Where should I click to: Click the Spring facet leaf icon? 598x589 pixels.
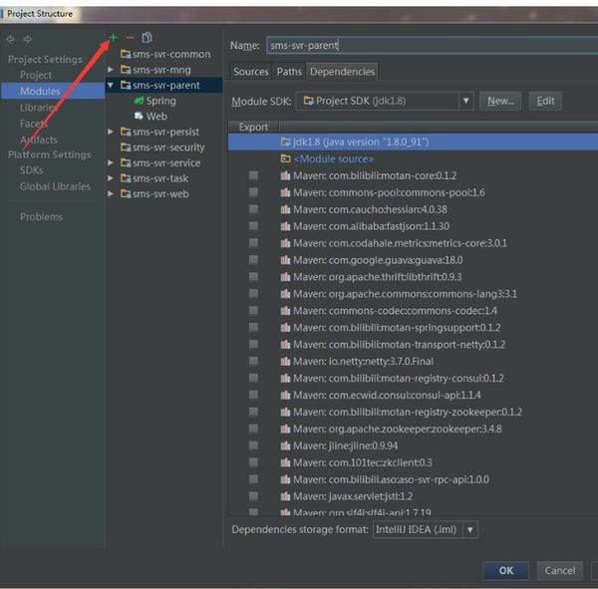click(139, 101)
